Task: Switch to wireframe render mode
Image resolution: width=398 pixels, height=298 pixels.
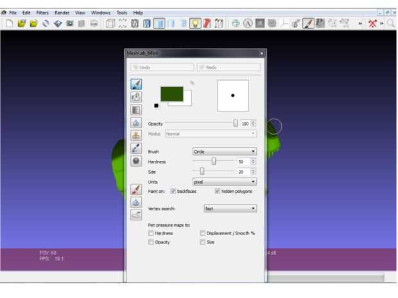Action: click(x=135, y=24)
